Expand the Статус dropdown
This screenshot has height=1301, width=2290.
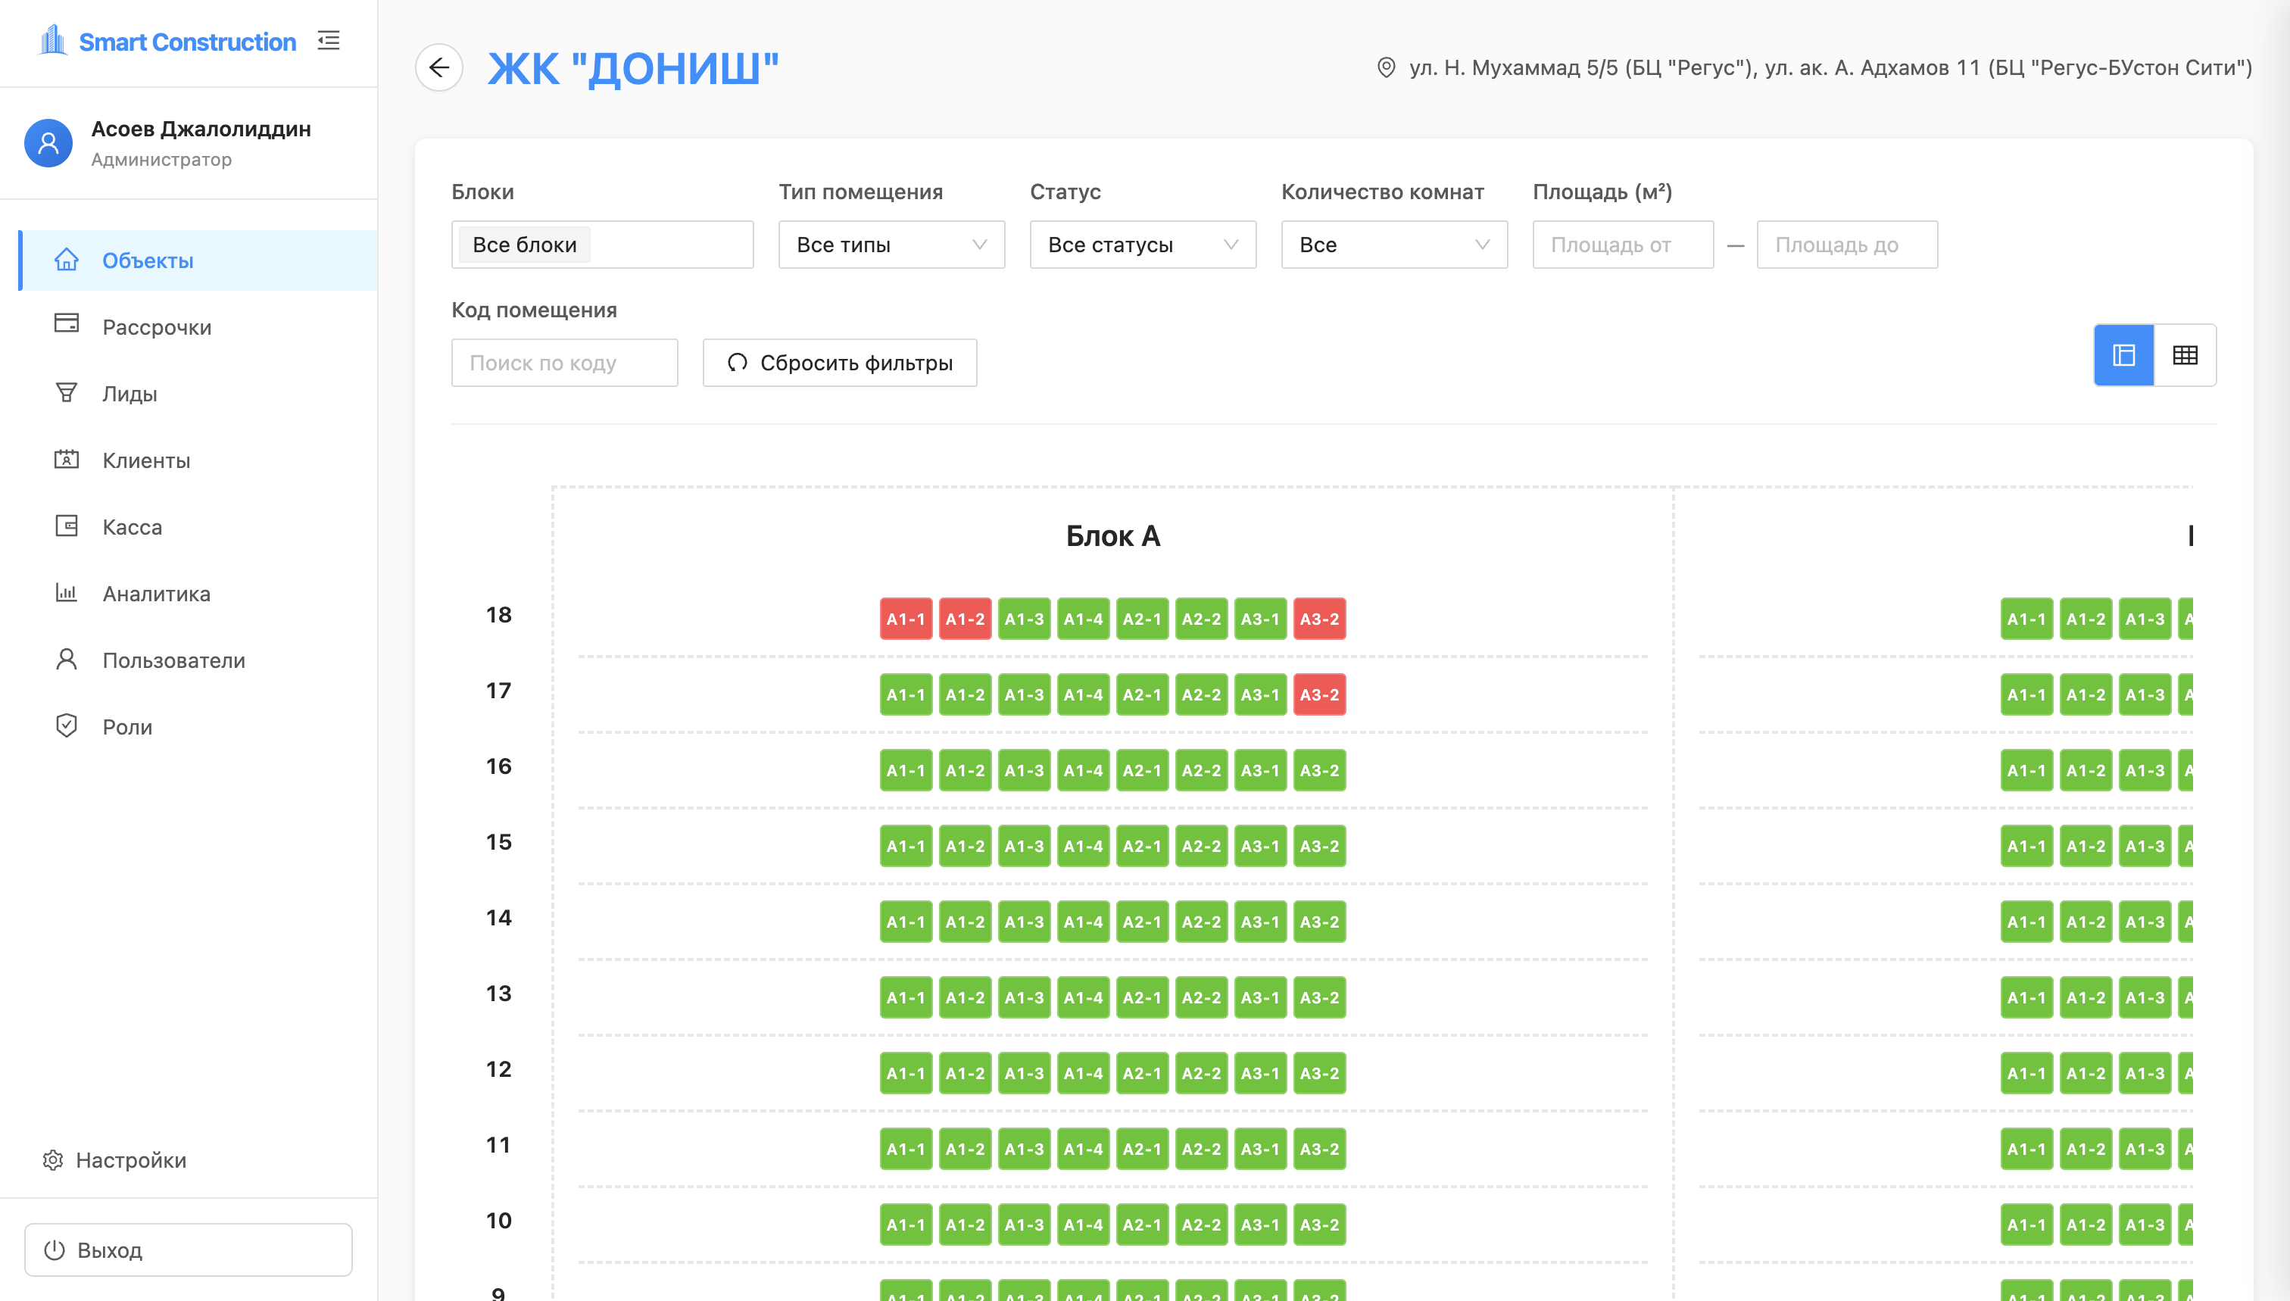click(1143, 244)
